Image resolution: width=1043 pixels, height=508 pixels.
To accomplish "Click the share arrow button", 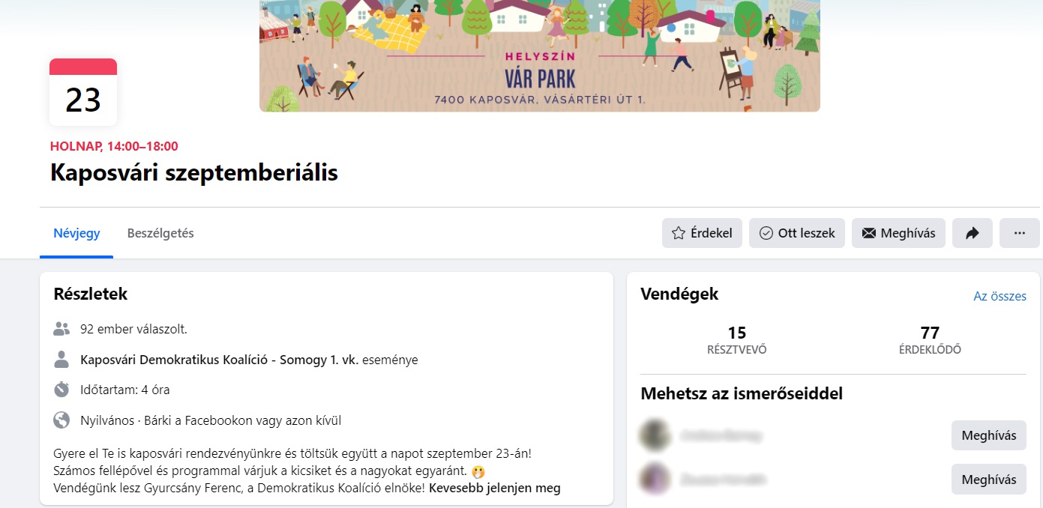I will (x=973, y=233).
